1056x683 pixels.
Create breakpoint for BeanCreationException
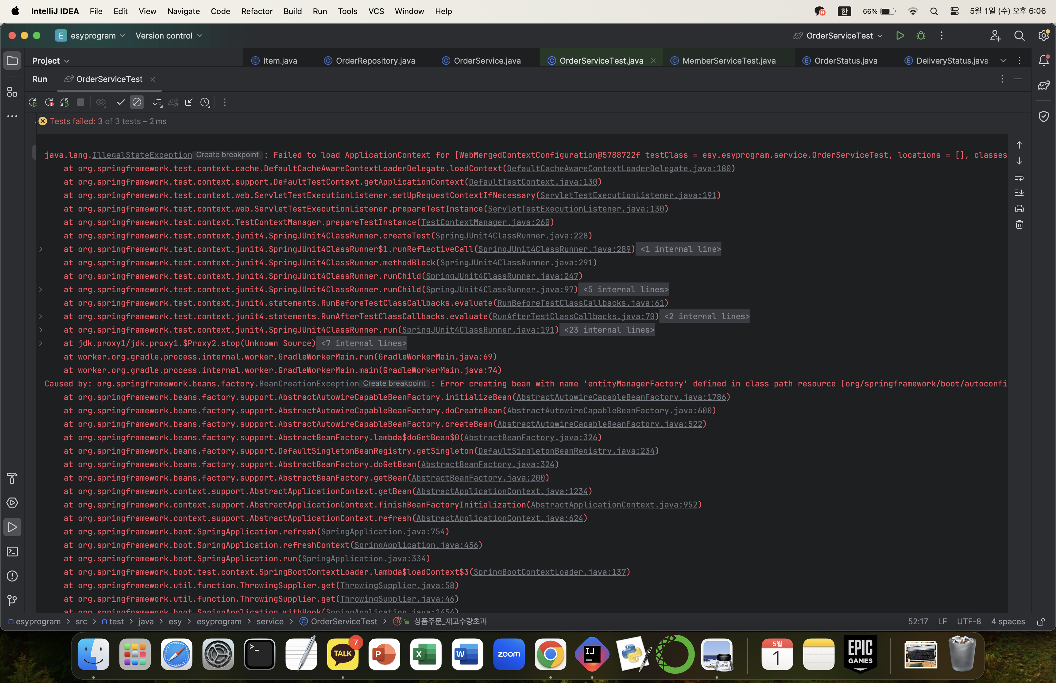tap(394, 384)
